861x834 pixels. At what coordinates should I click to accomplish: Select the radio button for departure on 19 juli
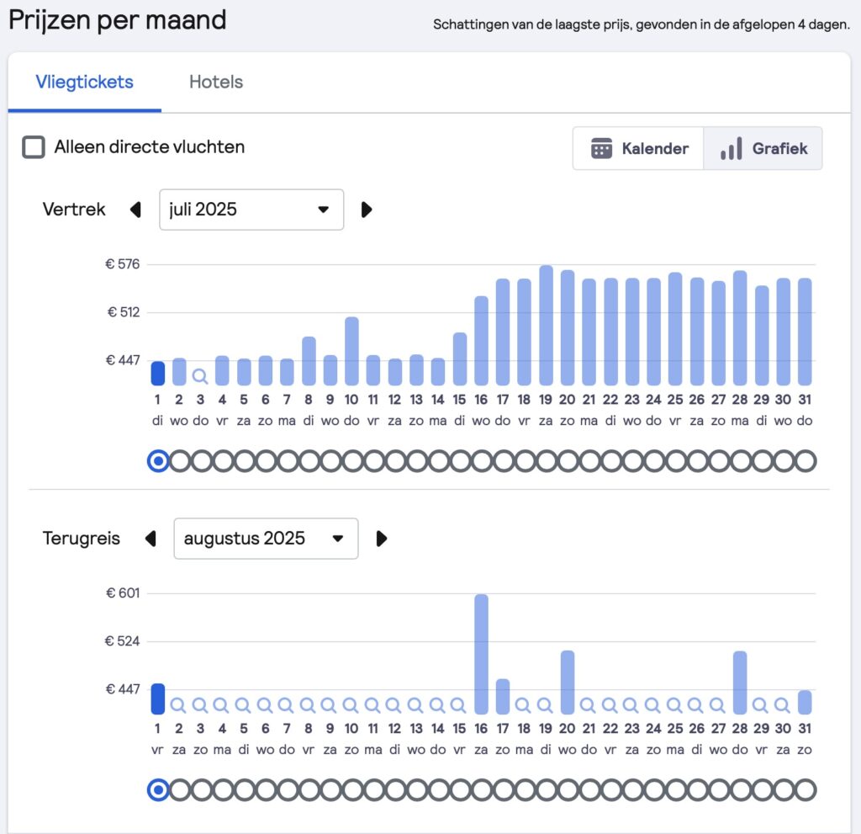[547, 461]
